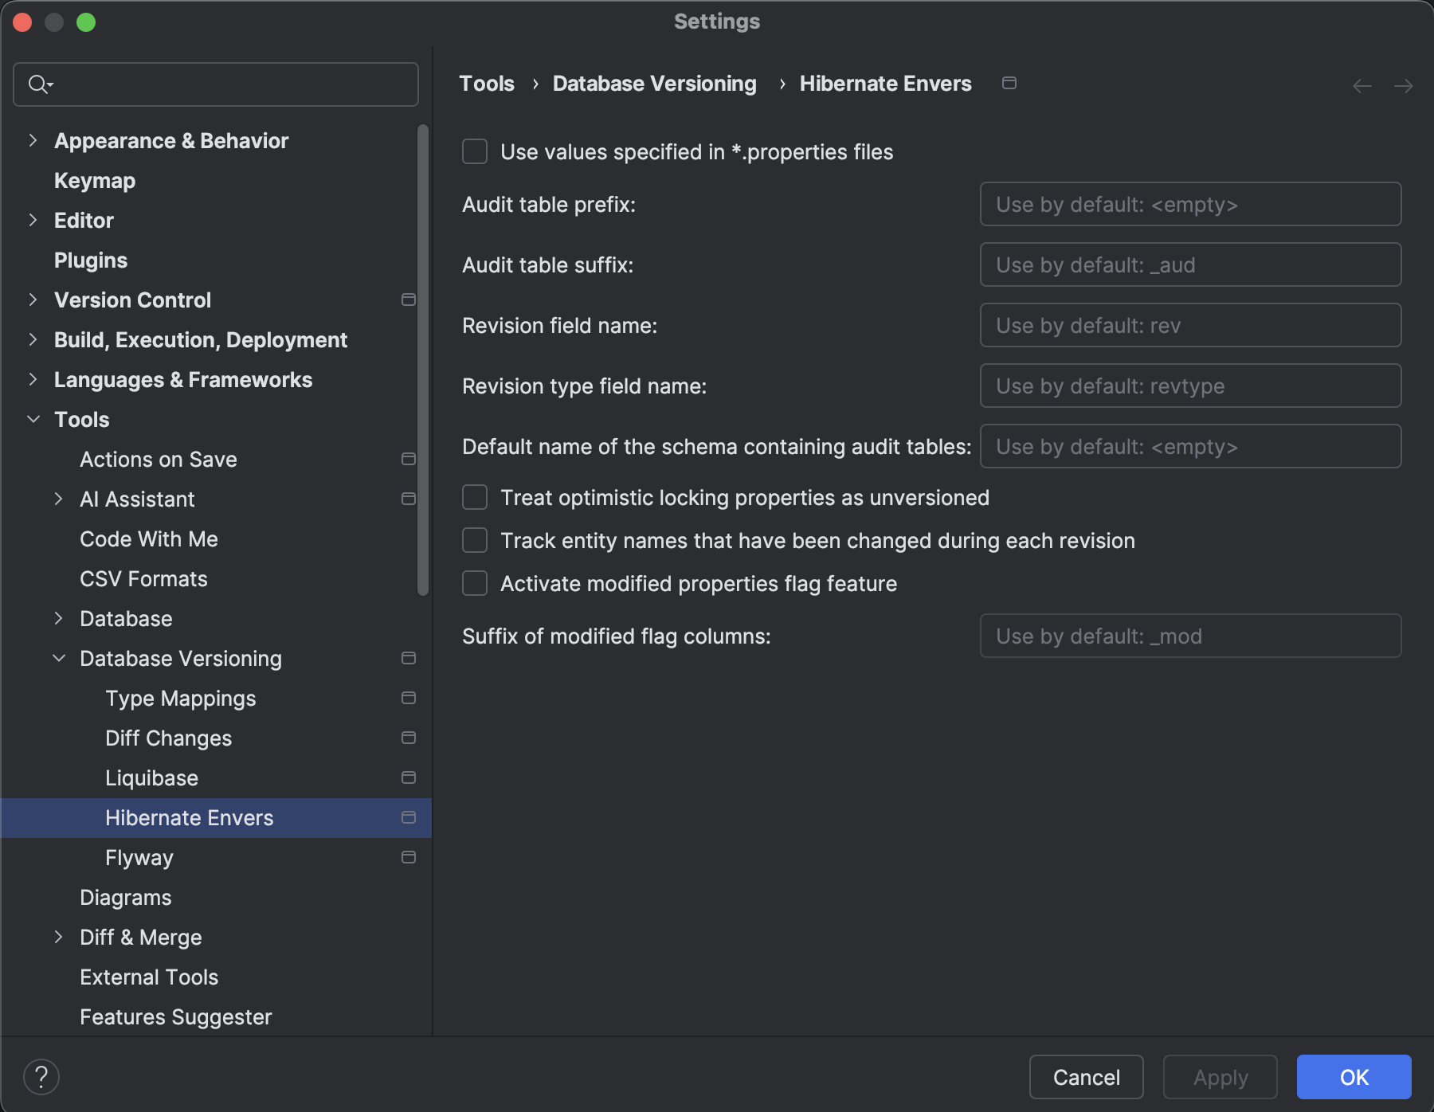Click the Cancel button
Screen dimensions: 1434x1112
point(1086,1077)
